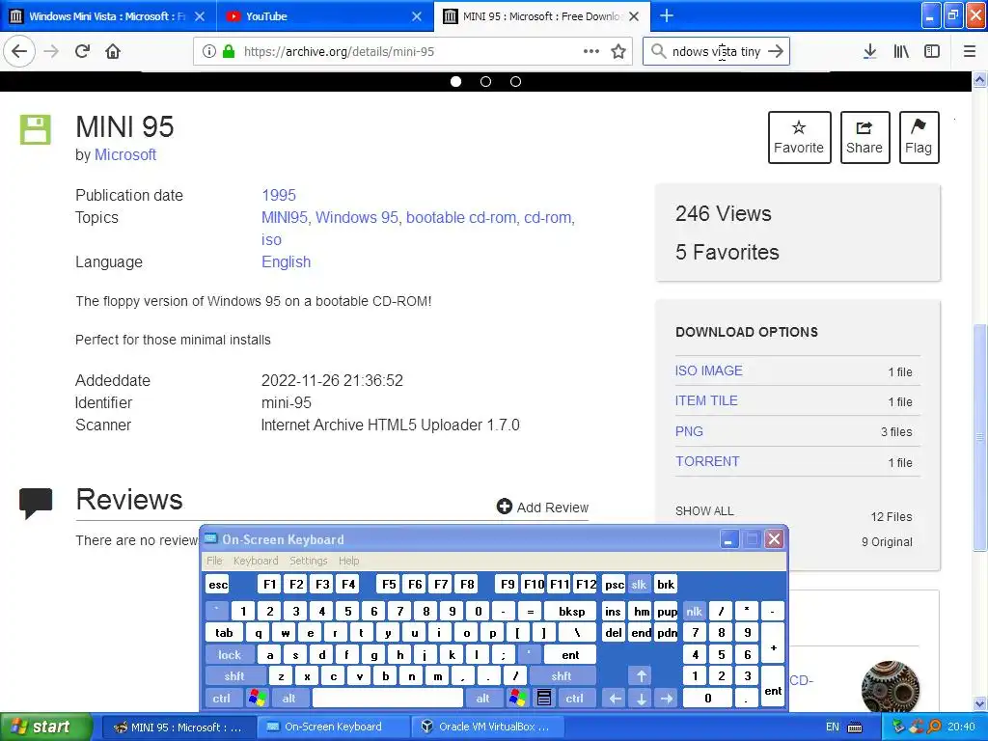Image resolution: width=988 pixels, height=741 pixels.
Task: Toggle left alt key on On-Screen Keyboard
Action: pos(289,699)
